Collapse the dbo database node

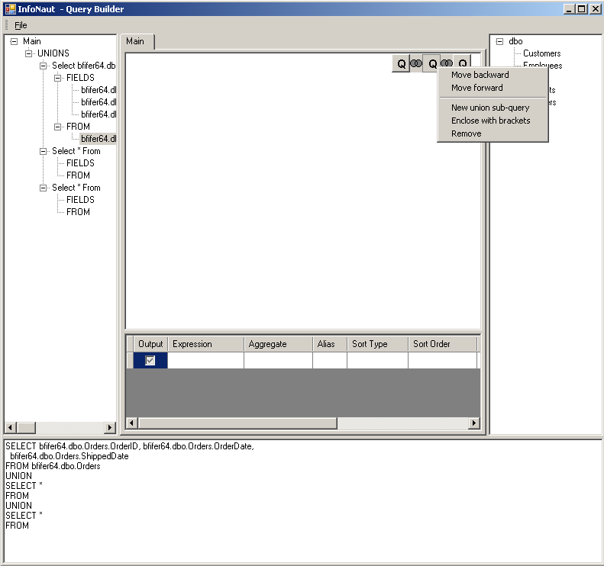coord(499,41)
